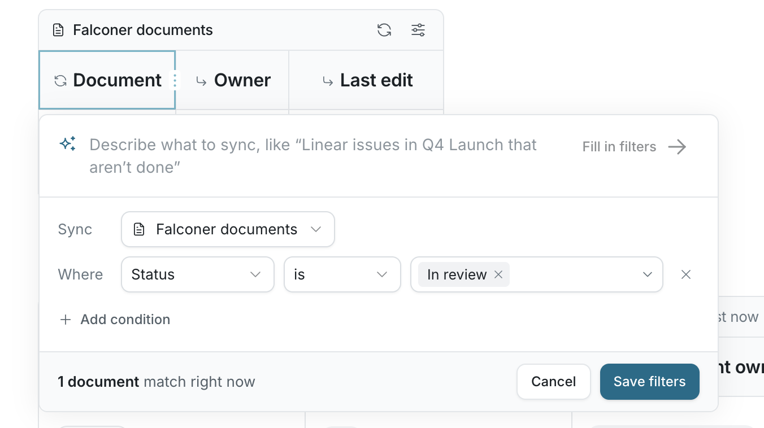The image size is (764, 428).
Task: Click Save filters
Action: tap(650, 382)
